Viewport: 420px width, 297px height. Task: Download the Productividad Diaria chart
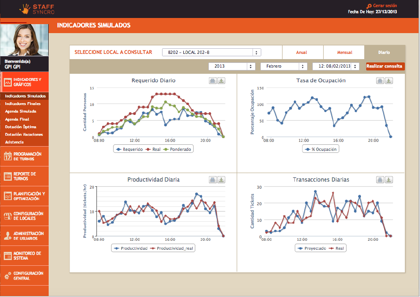coord(221,180)
